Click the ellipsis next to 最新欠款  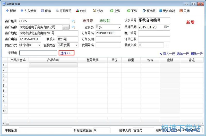coord(167,46)
